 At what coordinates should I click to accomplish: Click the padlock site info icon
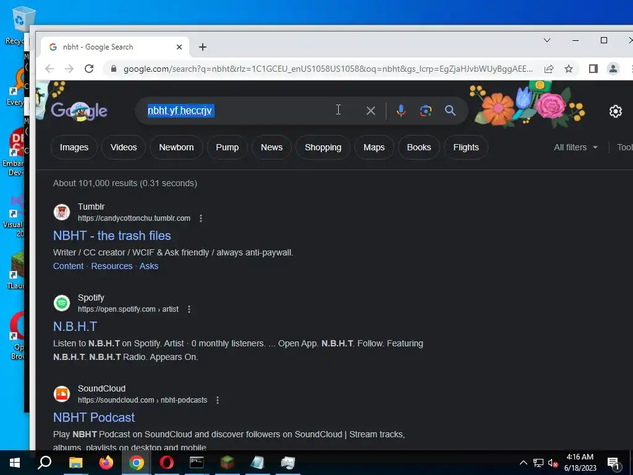(114, 69)
